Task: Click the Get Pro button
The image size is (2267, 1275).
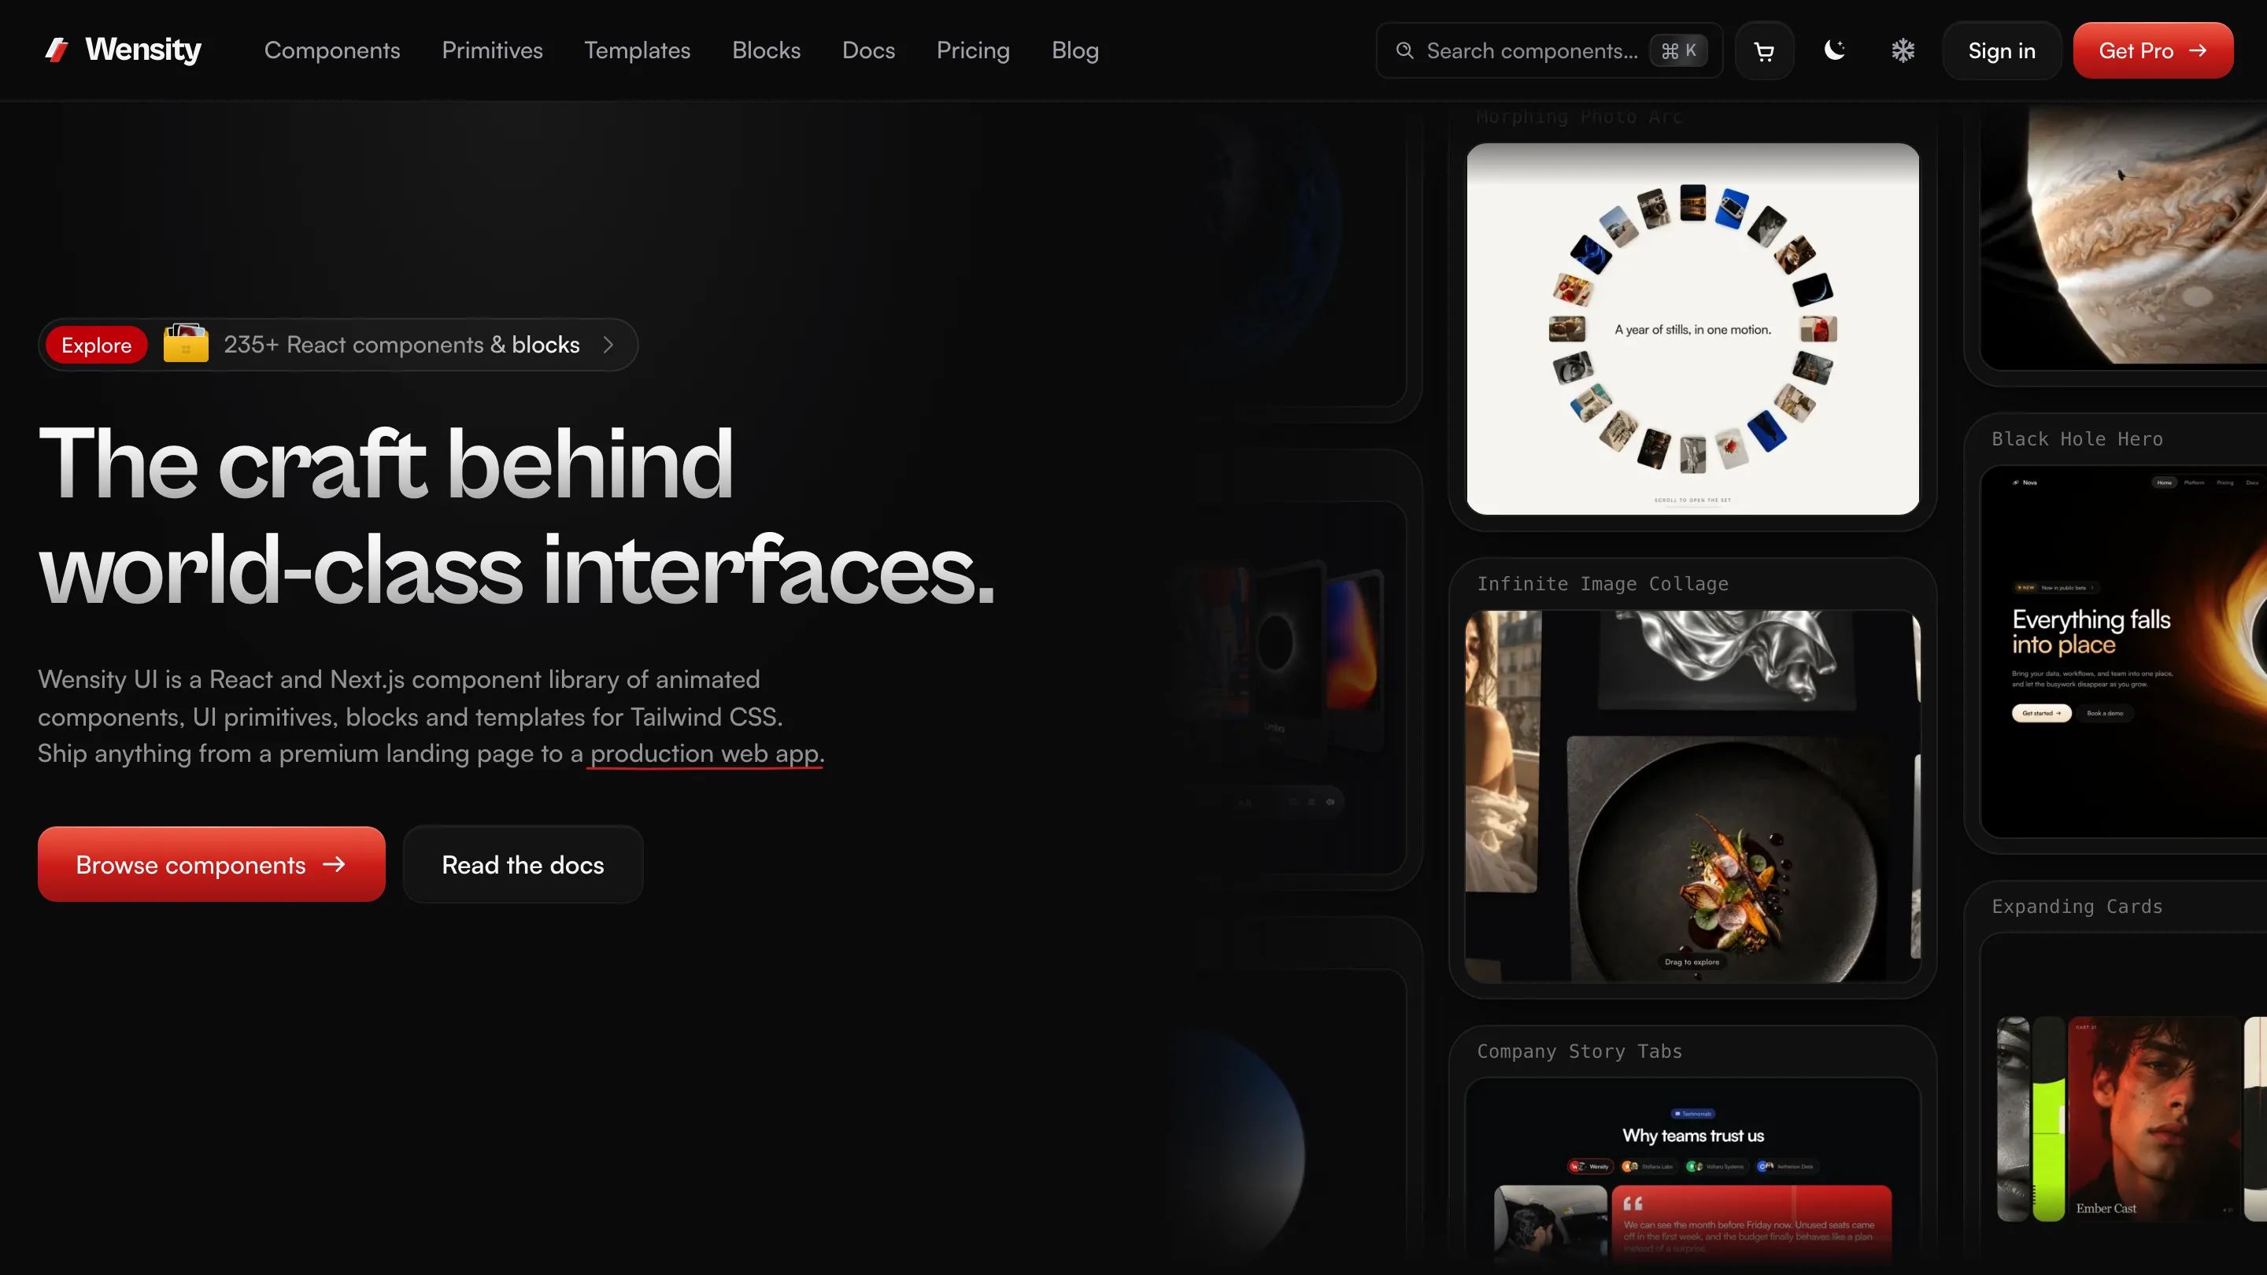Action: point(2153,51)
